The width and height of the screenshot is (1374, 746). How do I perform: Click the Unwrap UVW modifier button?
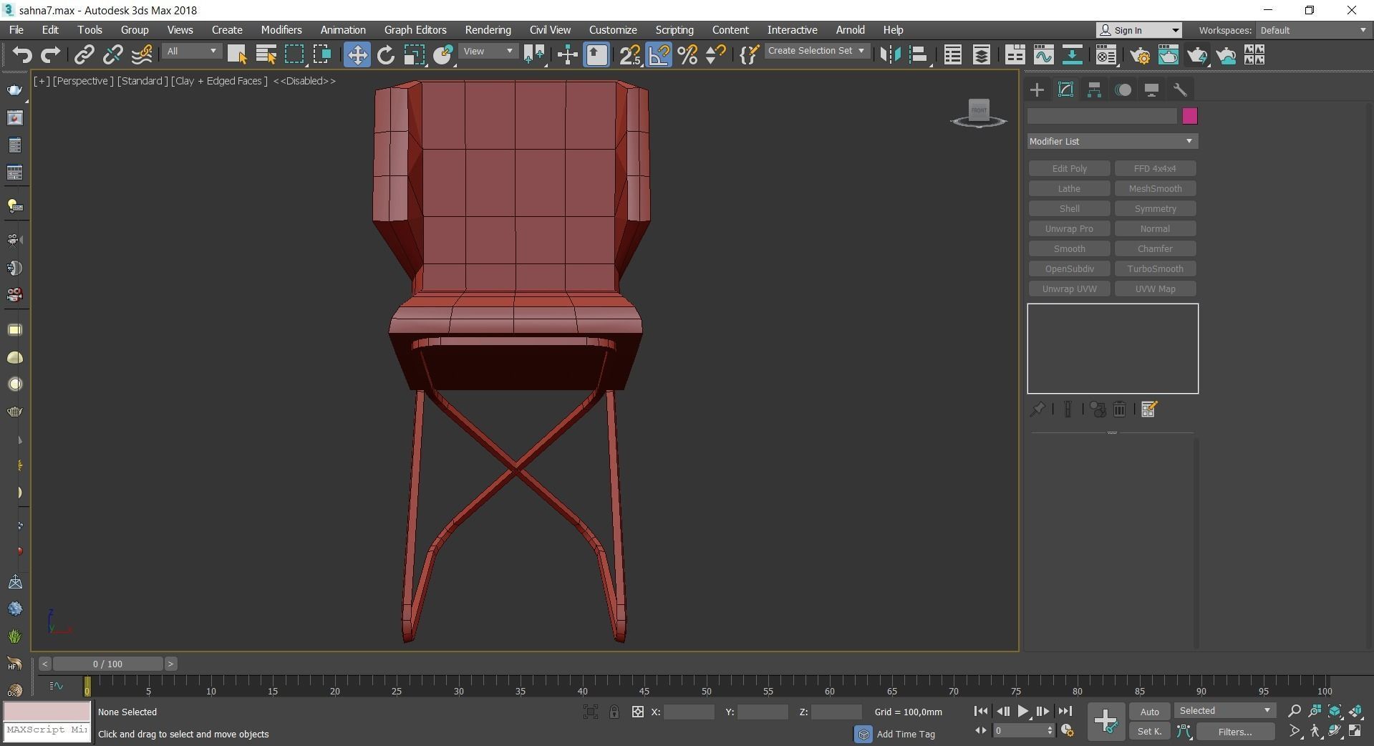(1069, 289)
